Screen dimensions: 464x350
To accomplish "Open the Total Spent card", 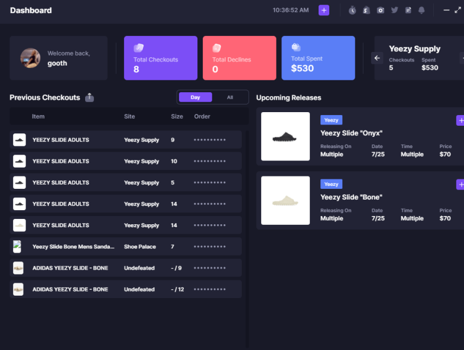I will coord(318,58).
